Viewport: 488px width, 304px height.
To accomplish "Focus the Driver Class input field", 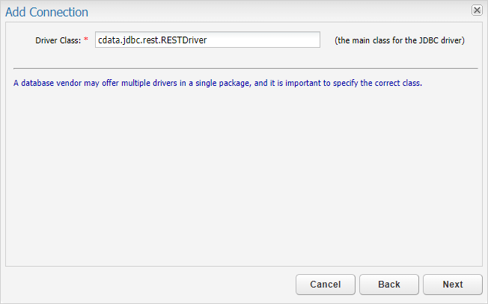I will click(207, 40).
